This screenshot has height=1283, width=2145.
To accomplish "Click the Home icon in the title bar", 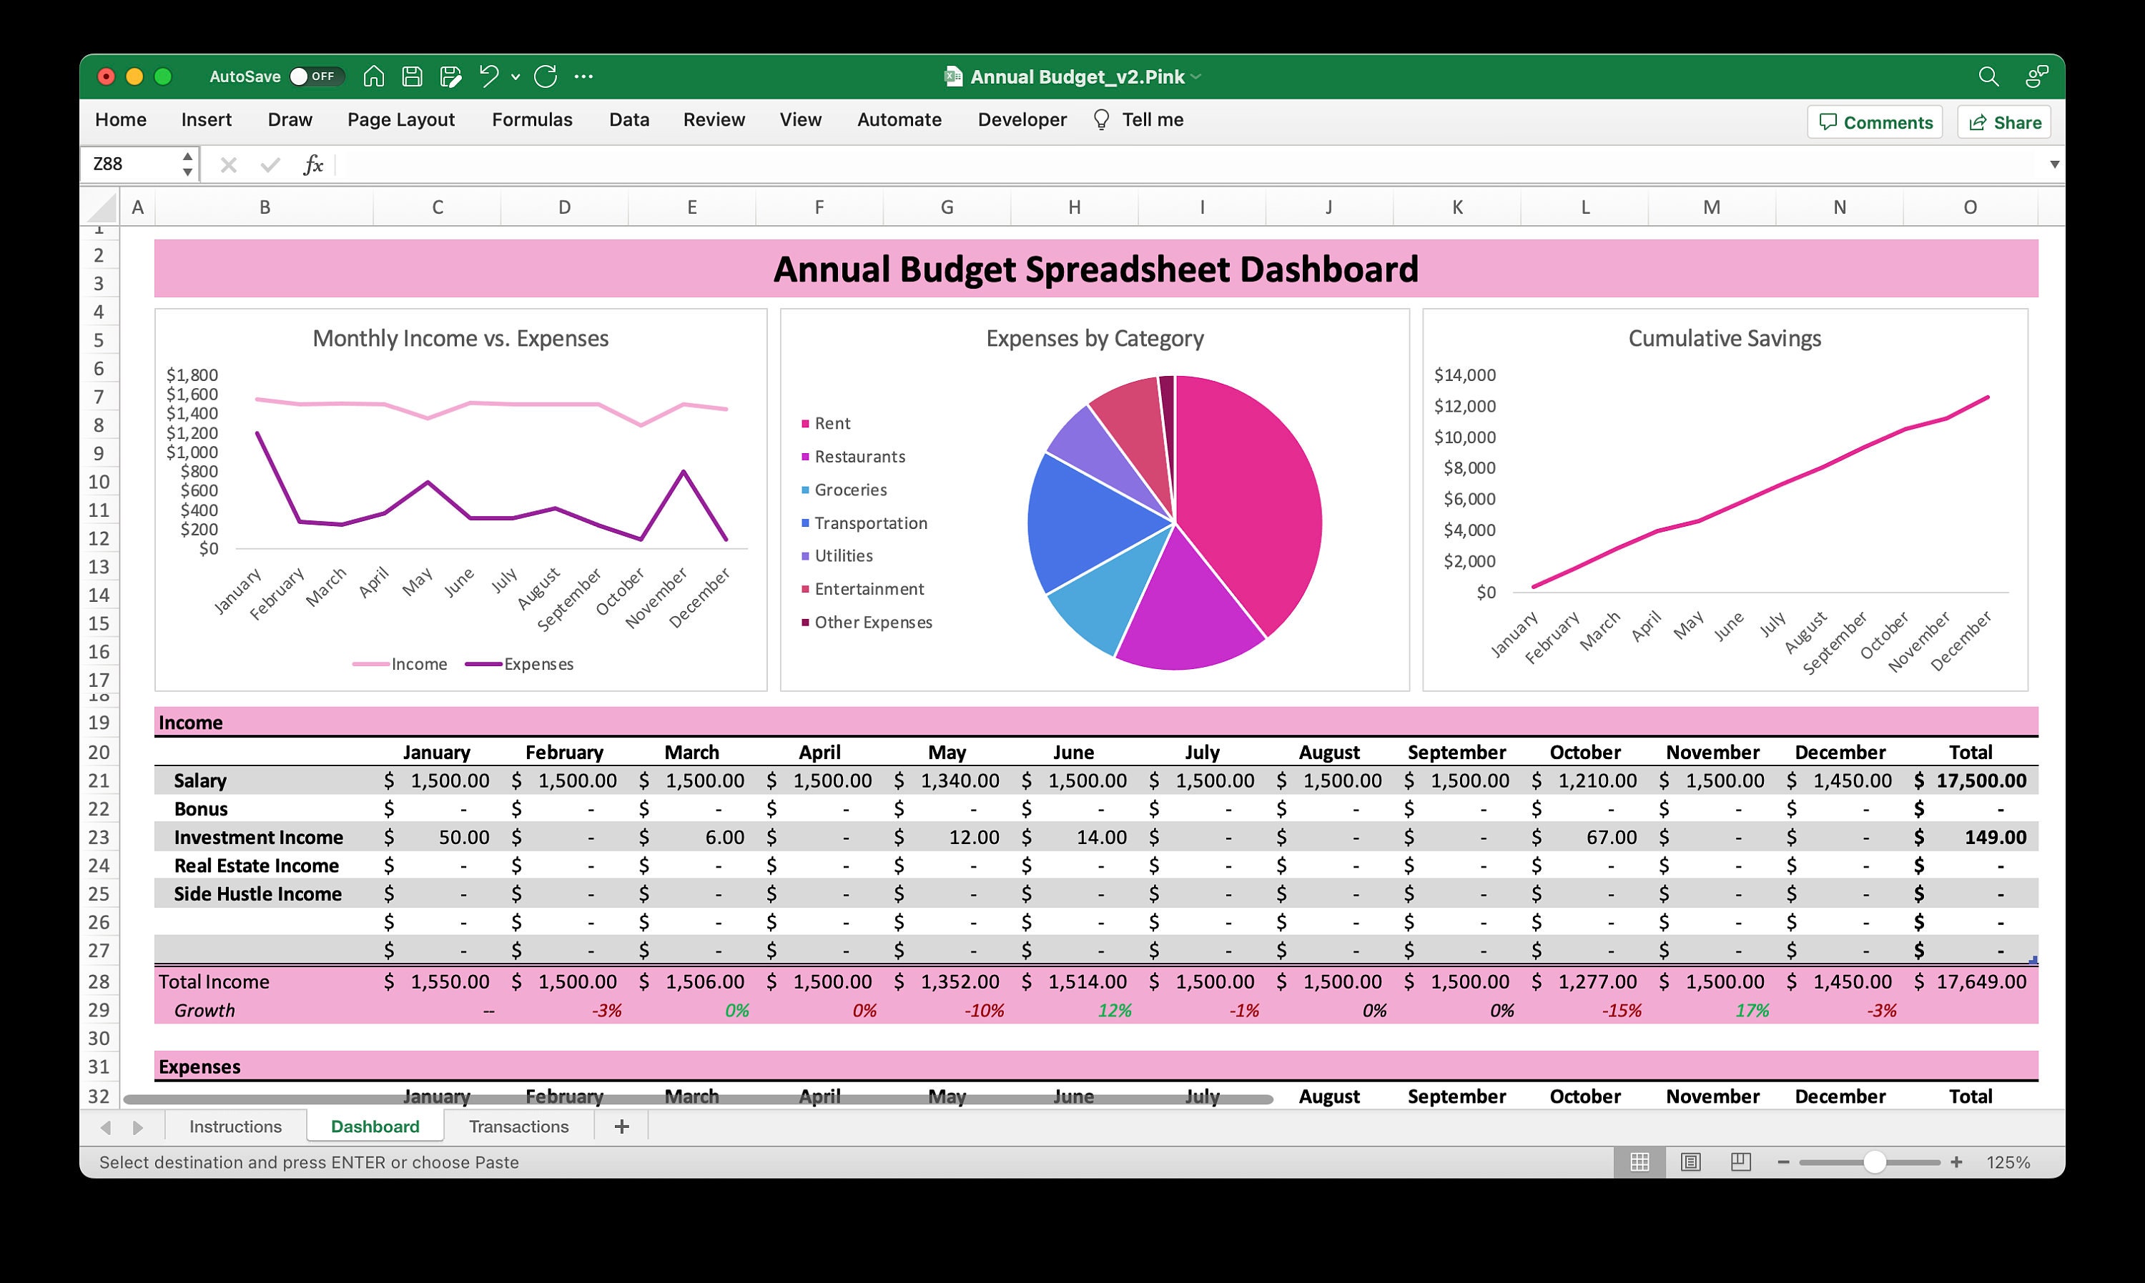I will pyautogui.click(x=375, y=76).
